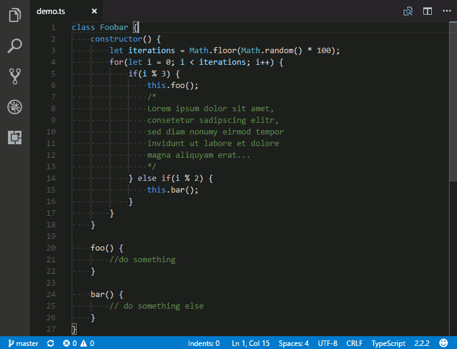Image resolution: width=457 pixels, height=349 pixels.
Task: Open the Extensions view in activity bar
Action: (x=15, y=138)
